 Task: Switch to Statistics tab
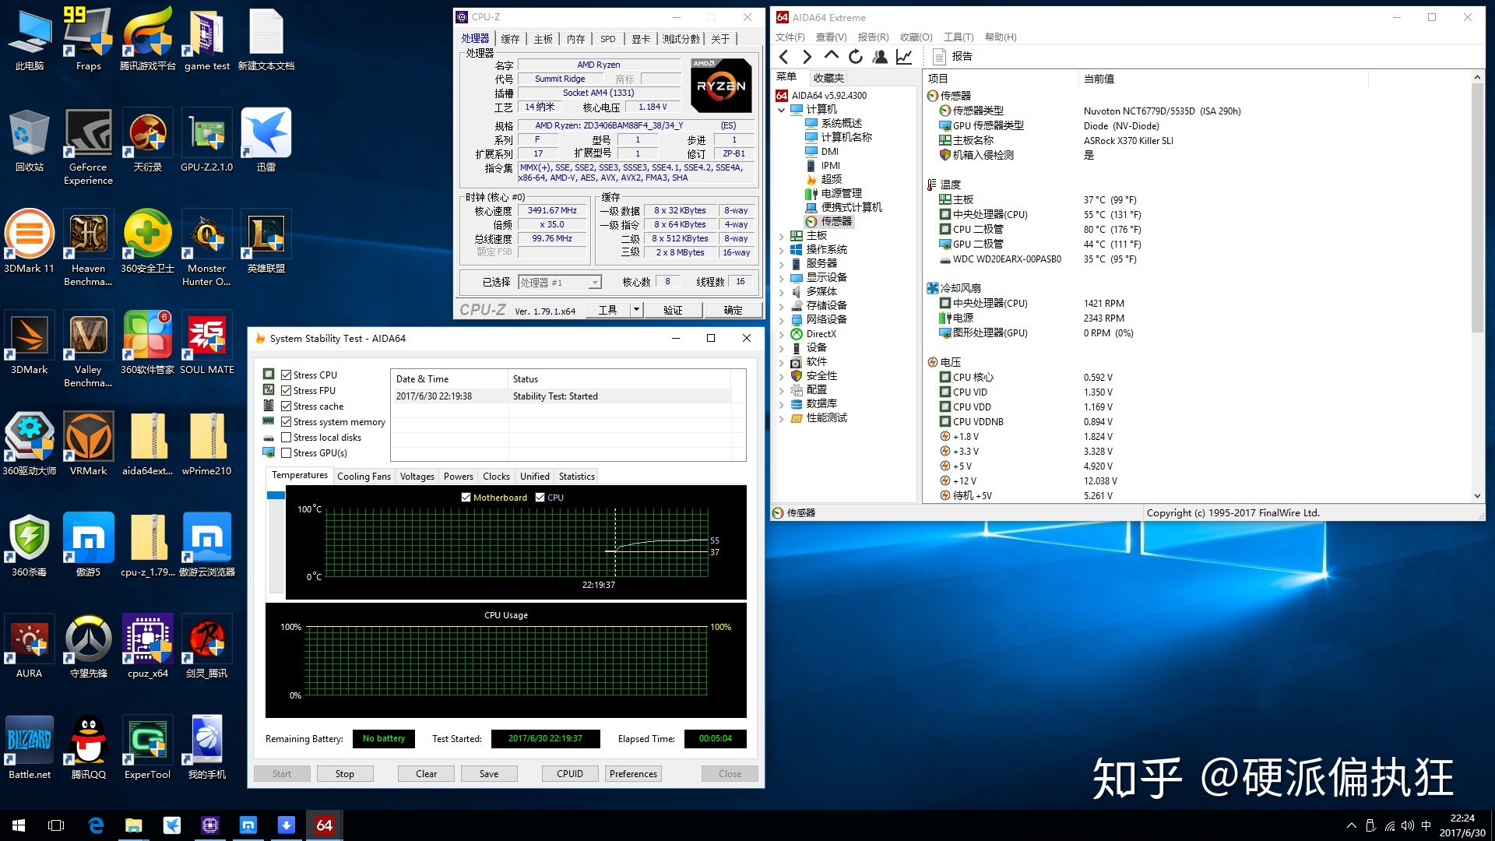[x=576, y=477]
